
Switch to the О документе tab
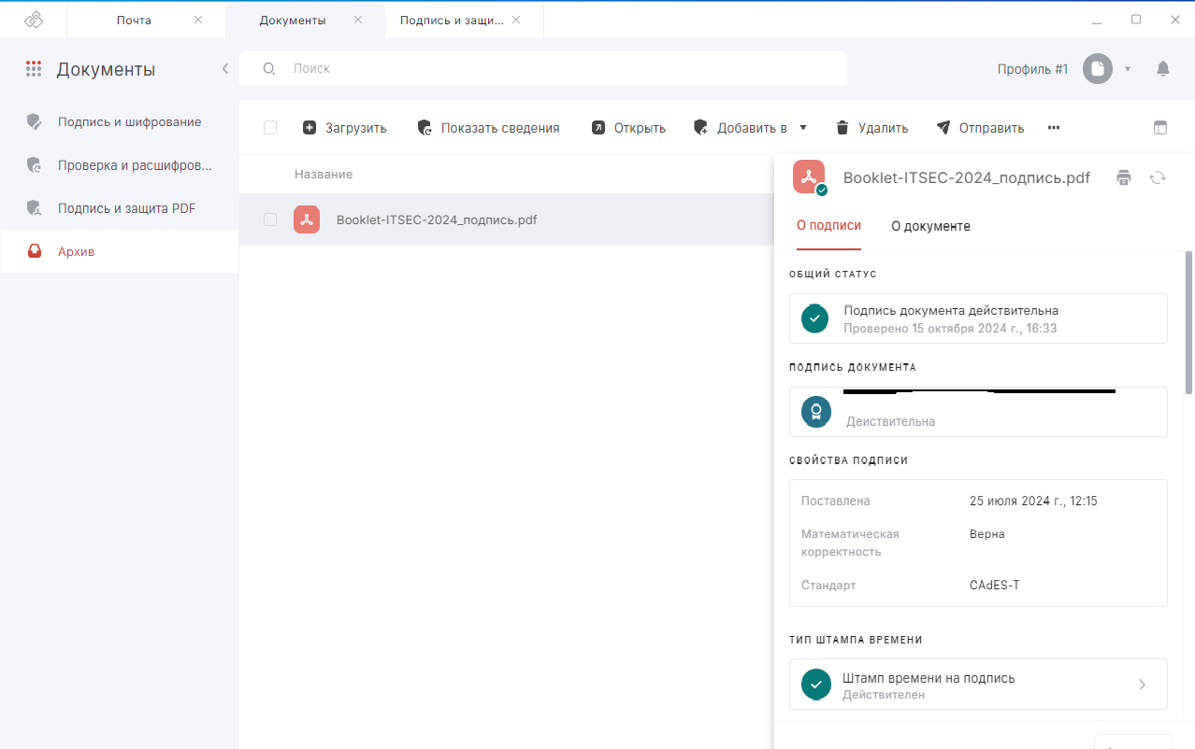coord(930,226)
